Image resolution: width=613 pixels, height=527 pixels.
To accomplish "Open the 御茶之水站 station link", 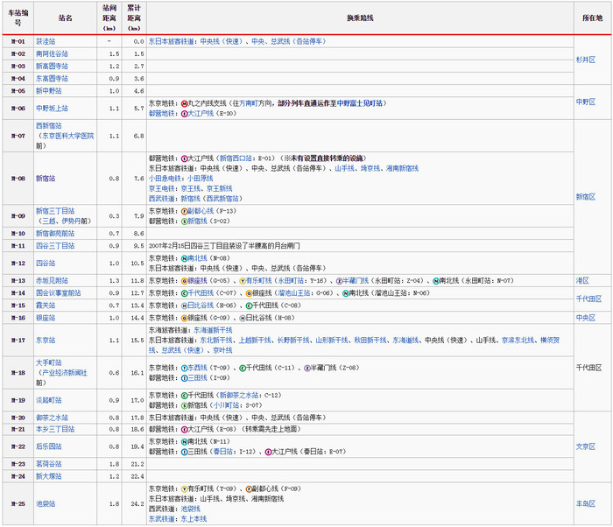I will (52, 418).
